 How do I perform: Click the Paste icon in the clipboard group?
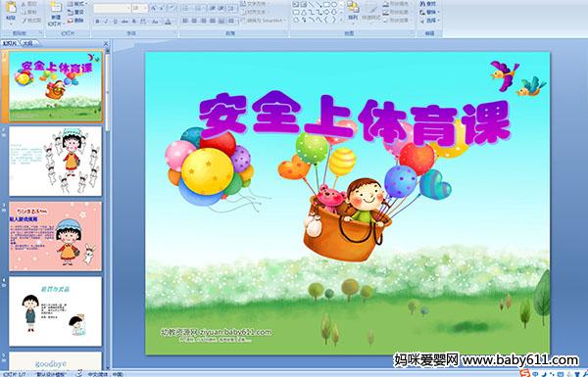11,8
